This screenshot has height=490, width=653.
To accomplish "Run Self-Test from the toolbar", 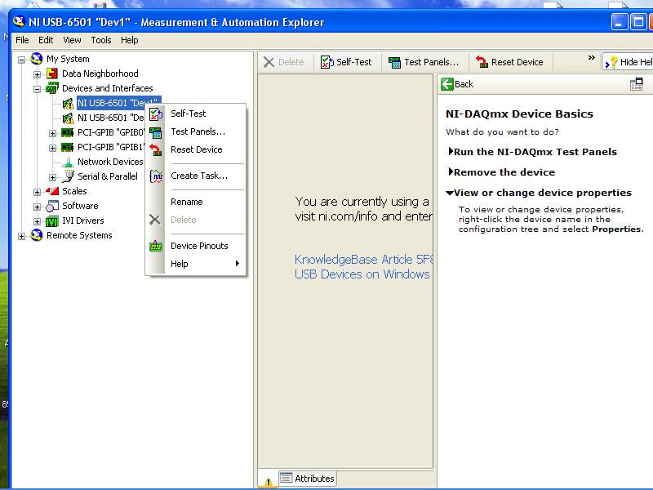I will click(x=345, y=62).
